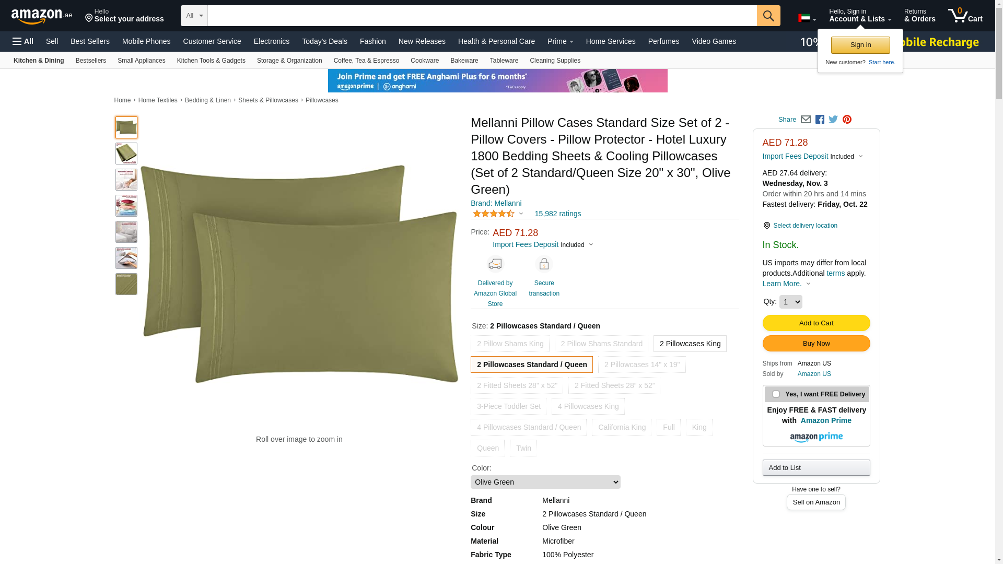Screen dimensions: 1003x564
Task: Open Today's Deals in the navigation bar
Action: point(324,41)
